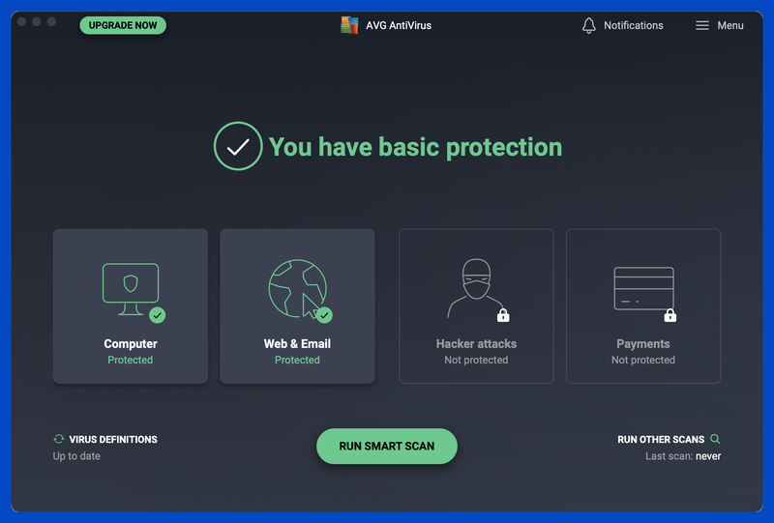Click the virus definitions refresh icon
The width and height of the screenshot is (774, 523).
click(59, 439)
